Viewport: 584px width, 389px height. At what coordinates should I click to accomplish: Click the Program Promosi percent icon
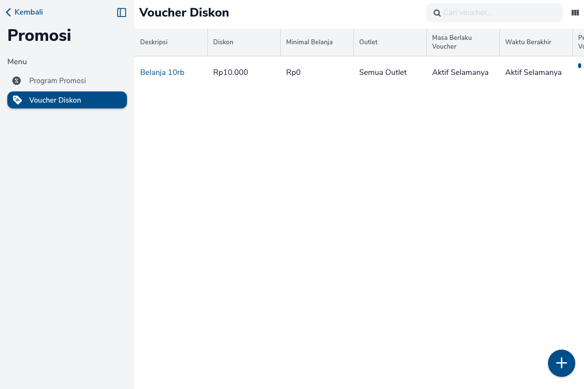coord(17,81)
